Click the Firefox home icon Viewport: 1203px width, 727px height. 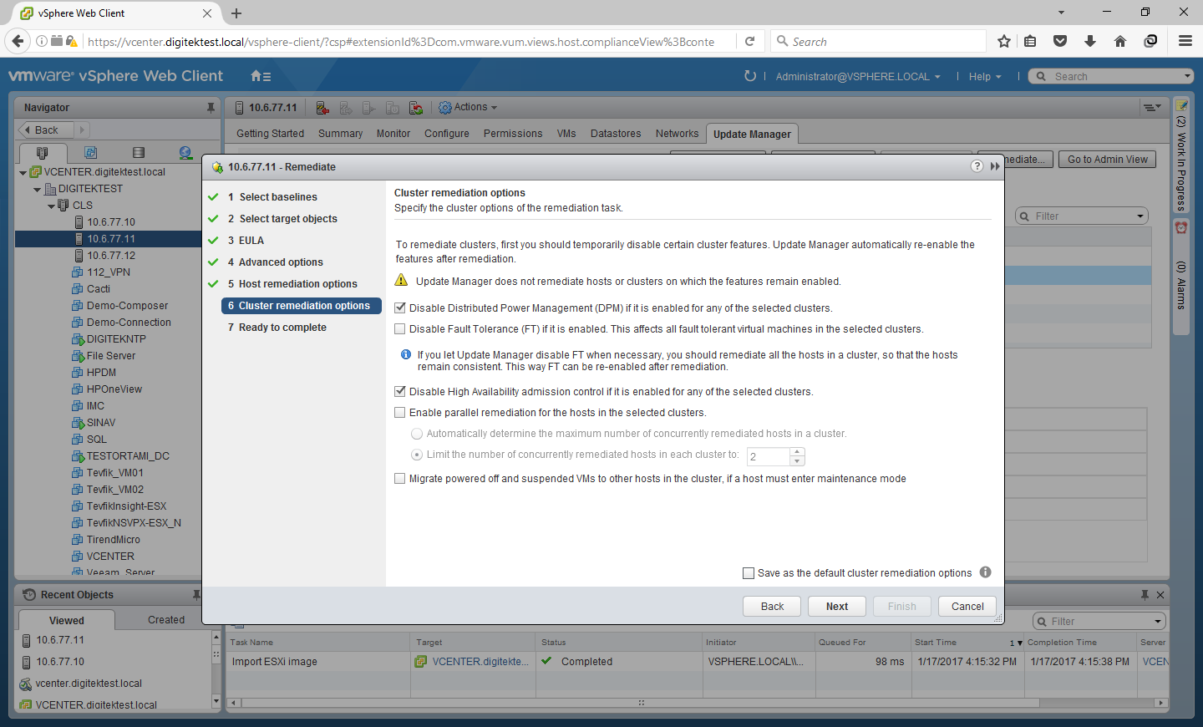(x=1120, y=42)
